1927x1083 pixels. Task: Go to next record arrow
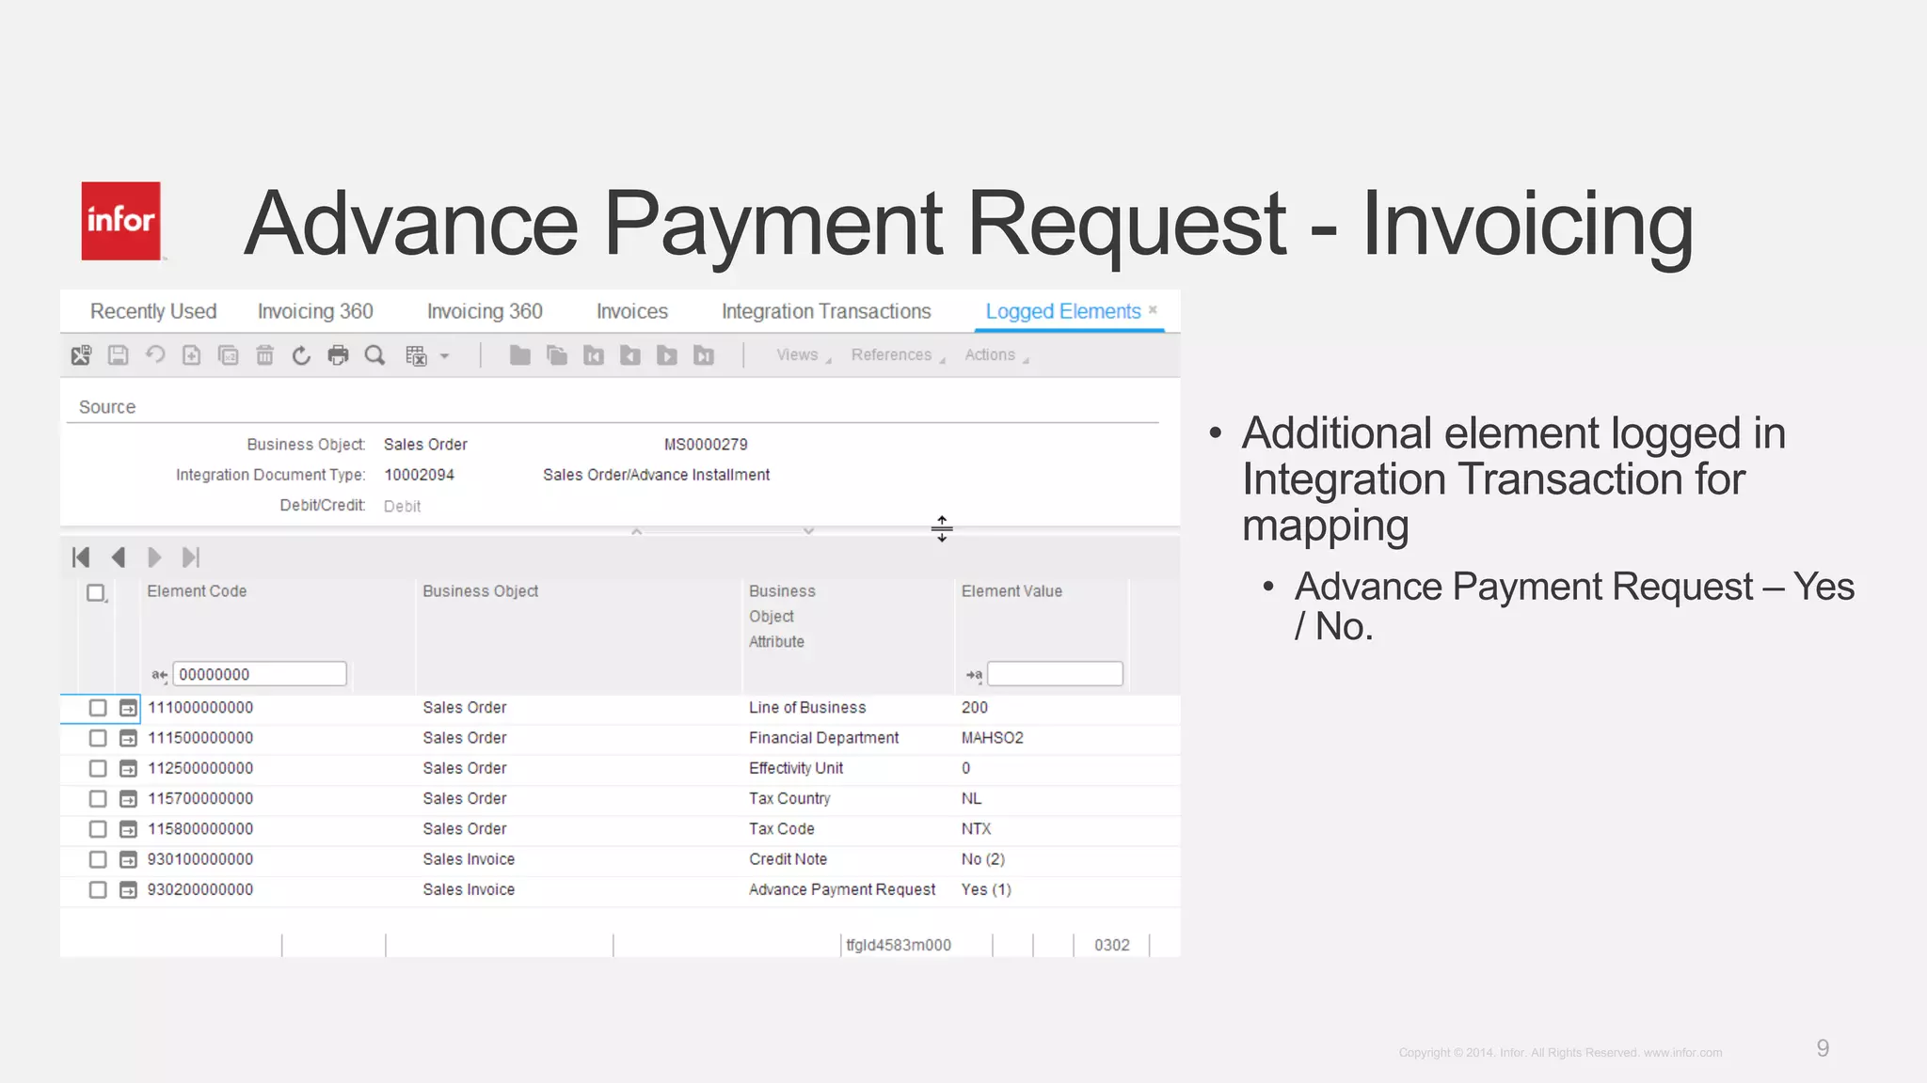tap(154, 557)
